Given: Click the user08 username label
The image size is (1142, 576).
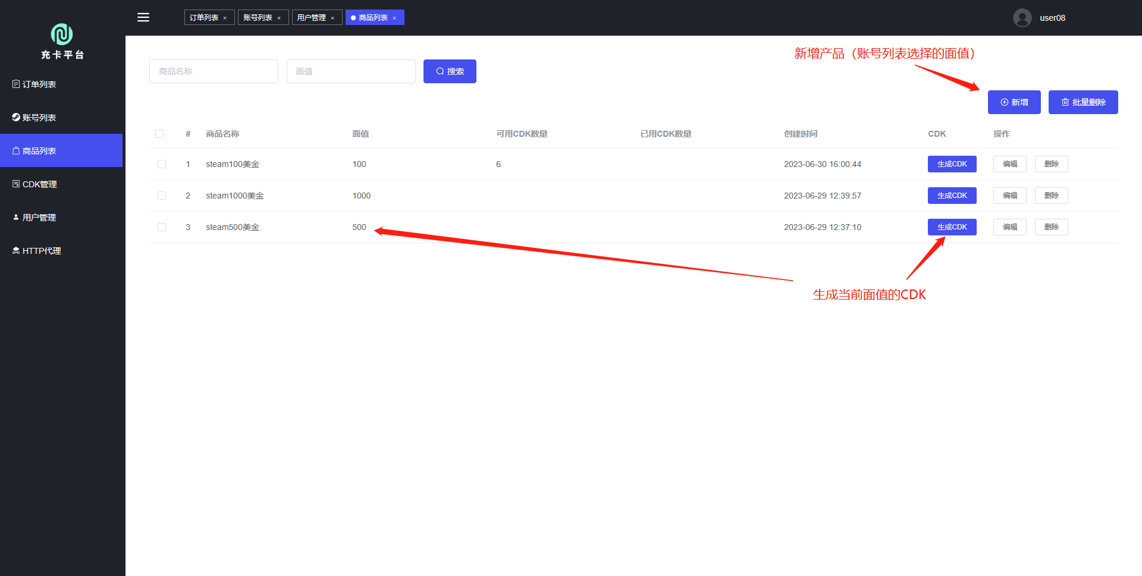Looking at the screenshot, I should pyautogui.click(x=1052, y=18).
